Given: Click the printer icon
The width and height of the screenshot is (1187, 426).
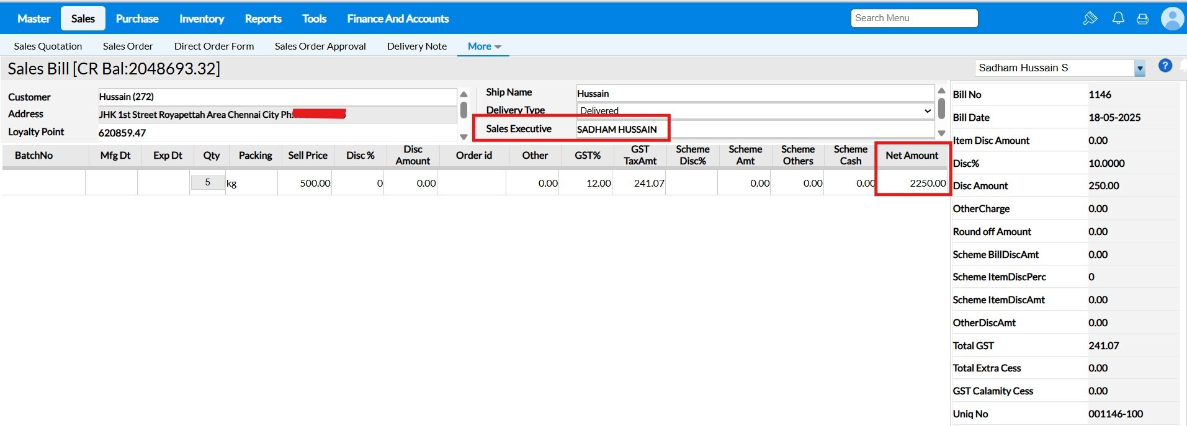Looking at the screenshot, I should [1142, 19].
